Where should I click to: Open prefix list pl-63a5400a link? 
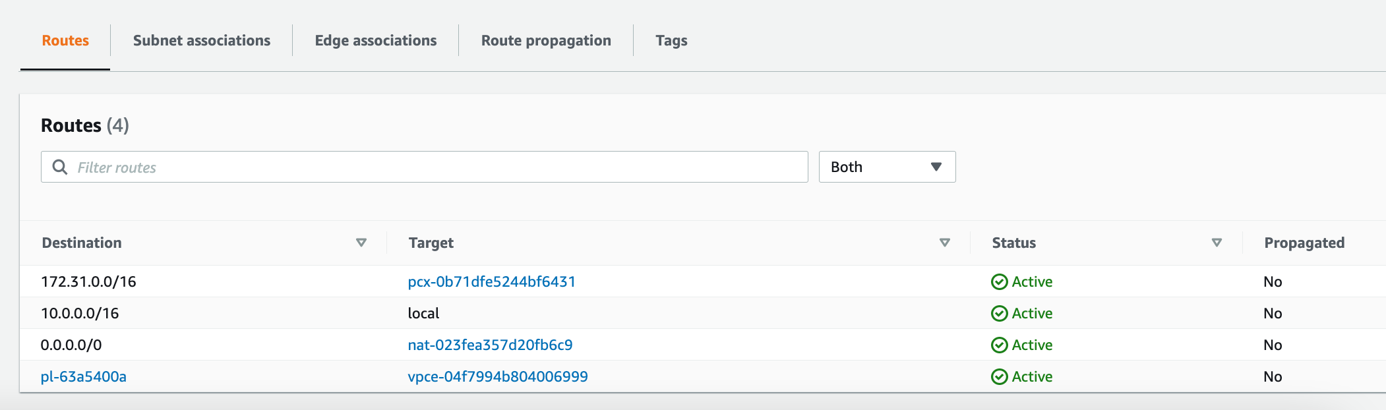[84, 377]
